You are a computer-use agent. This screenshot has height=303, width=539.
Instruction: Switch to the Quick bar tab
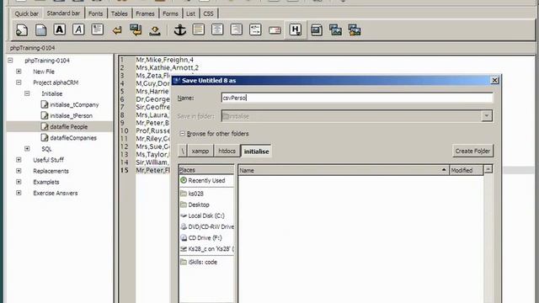tap(26, 13)
